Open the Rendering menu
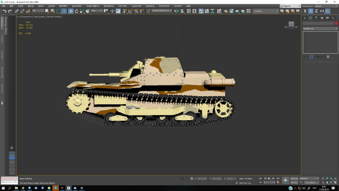 (x=109, y=6)
